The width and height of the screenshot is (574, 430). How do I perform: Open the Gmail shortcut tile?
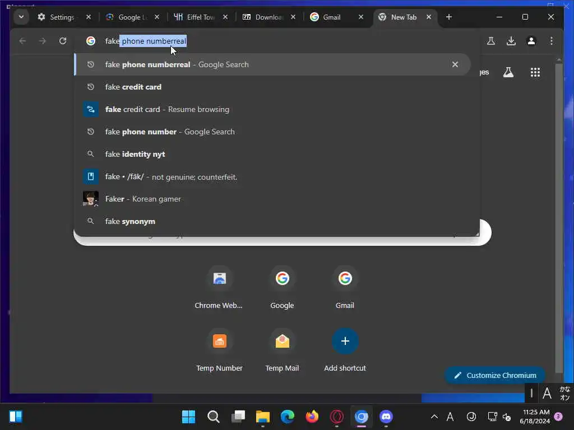pos(345,288)
